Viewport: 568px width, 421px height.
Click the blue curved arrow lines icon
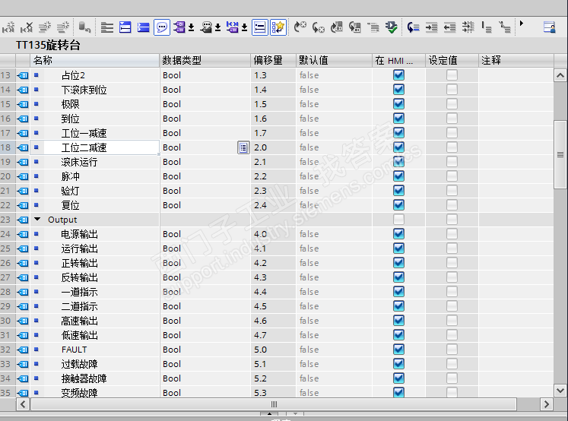414,27
